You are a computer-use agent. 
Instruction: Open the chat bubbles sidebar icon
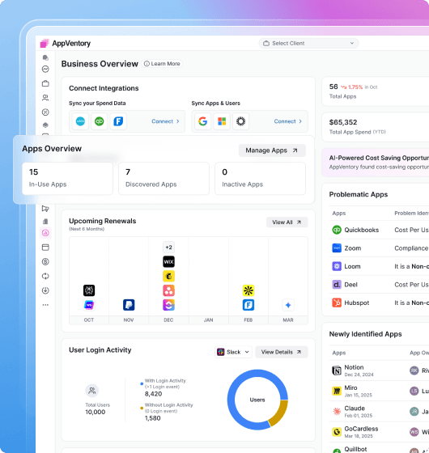coord(45,57)
